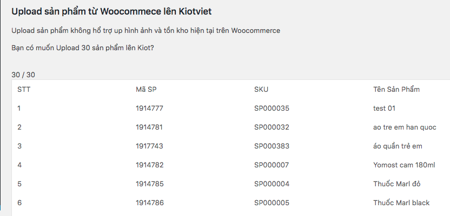450x216 pixels.
Task: Click the Tên Sản Phẩm column header
Action: [396, 90]
